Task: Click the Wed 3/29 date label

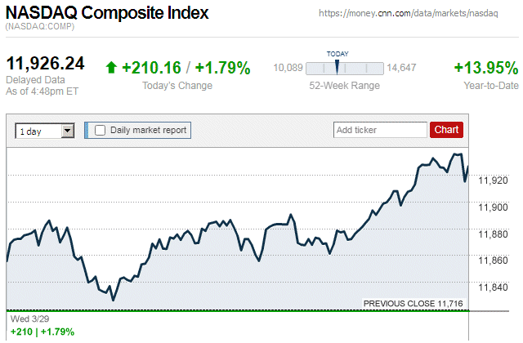Action: coord(27,318)
